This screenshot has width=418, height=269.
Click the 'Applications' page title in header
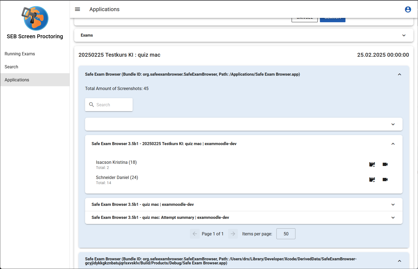tap(104, 9)
